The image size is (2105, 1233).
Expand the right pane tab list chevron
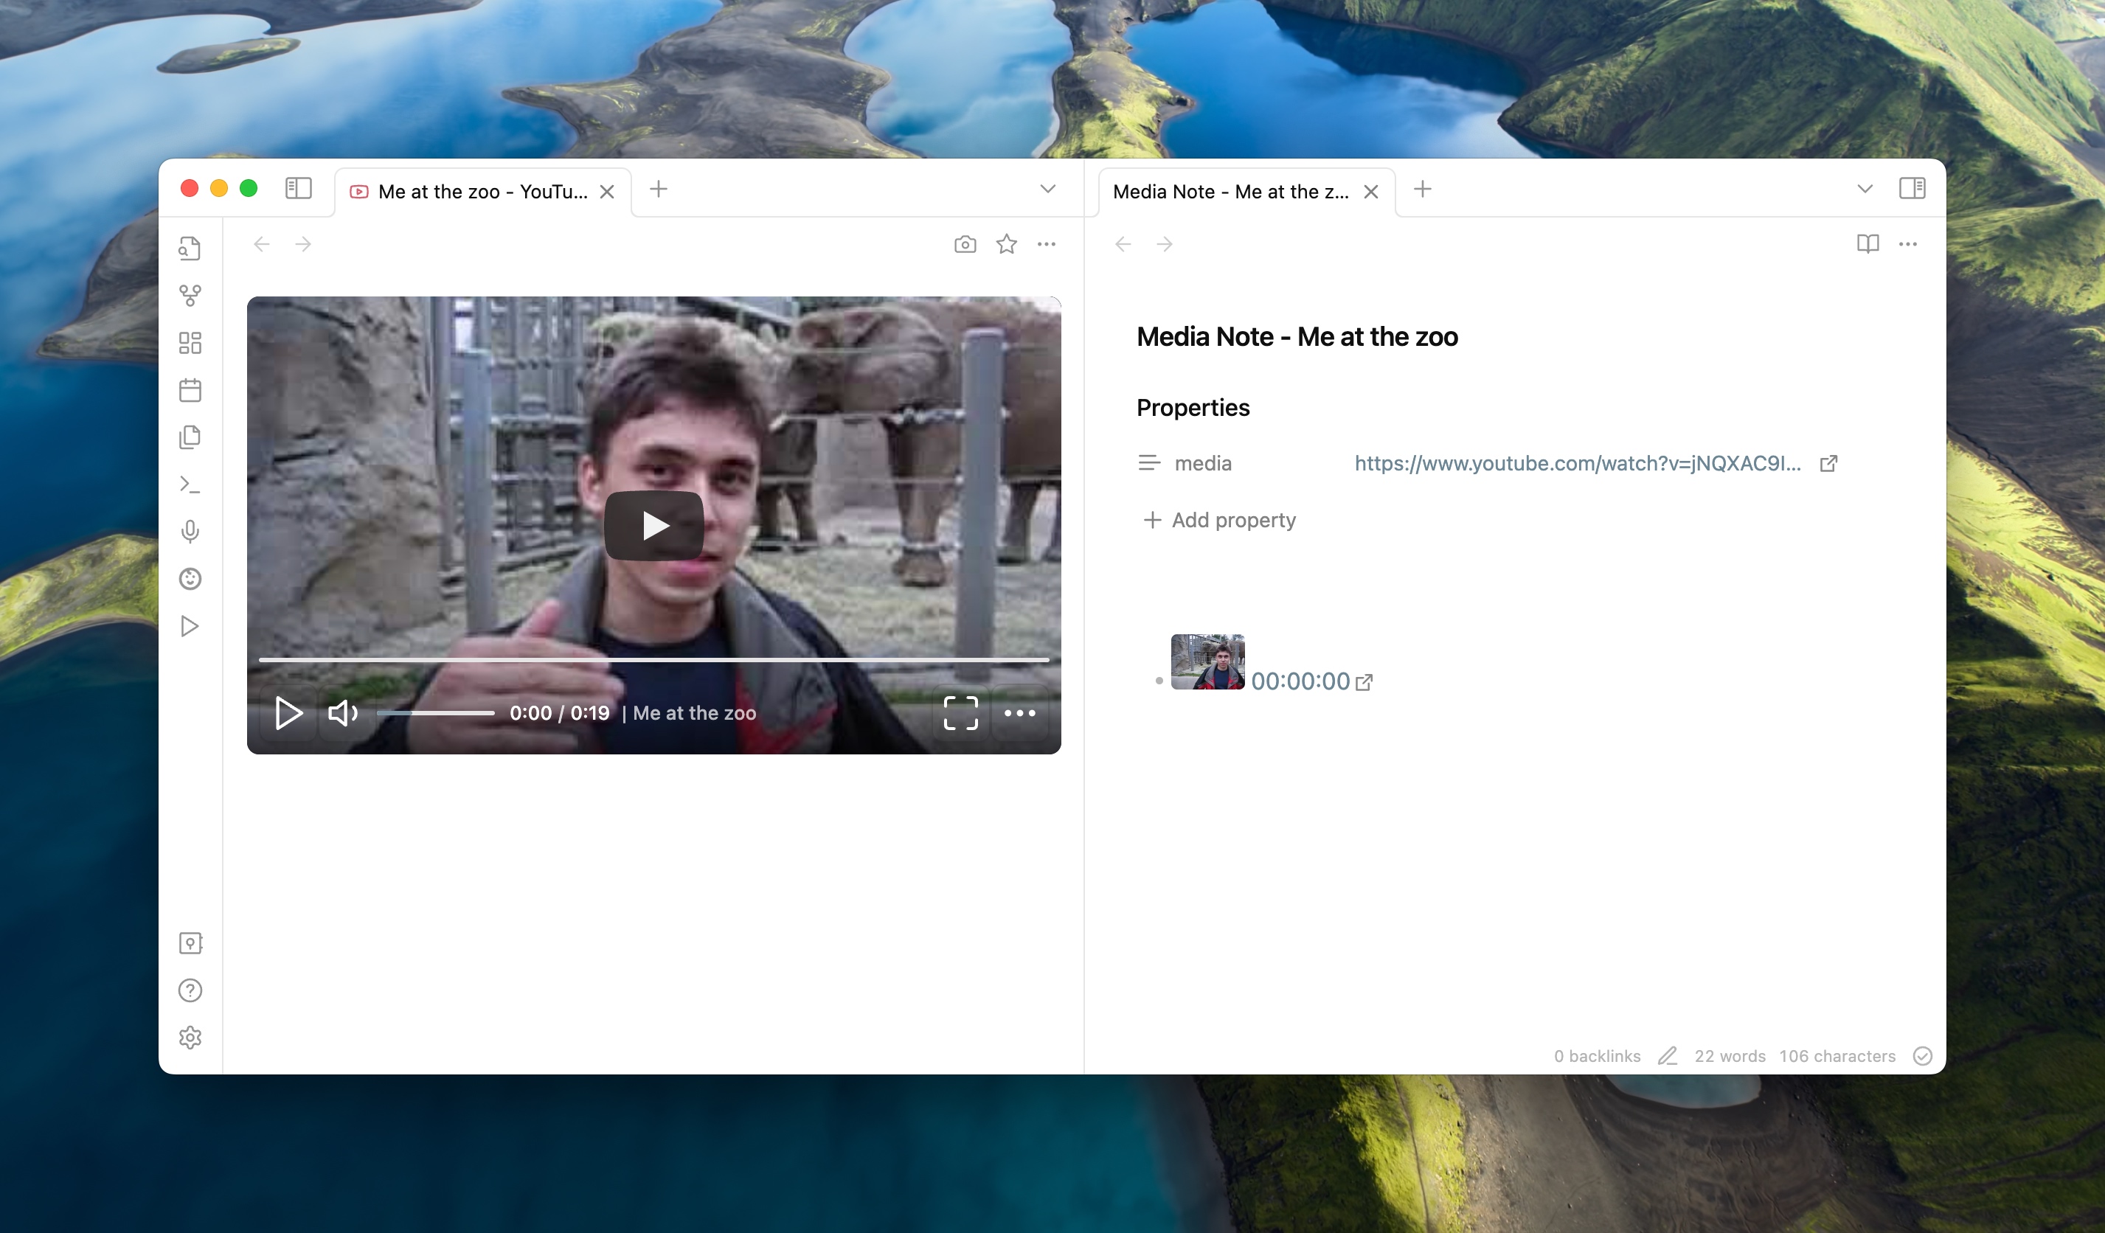point(1865,189)
